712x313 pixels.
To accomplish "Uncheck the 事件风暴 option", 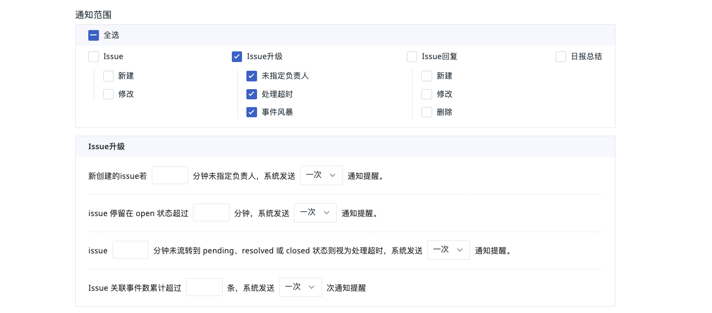I will [x=251, y=112].
